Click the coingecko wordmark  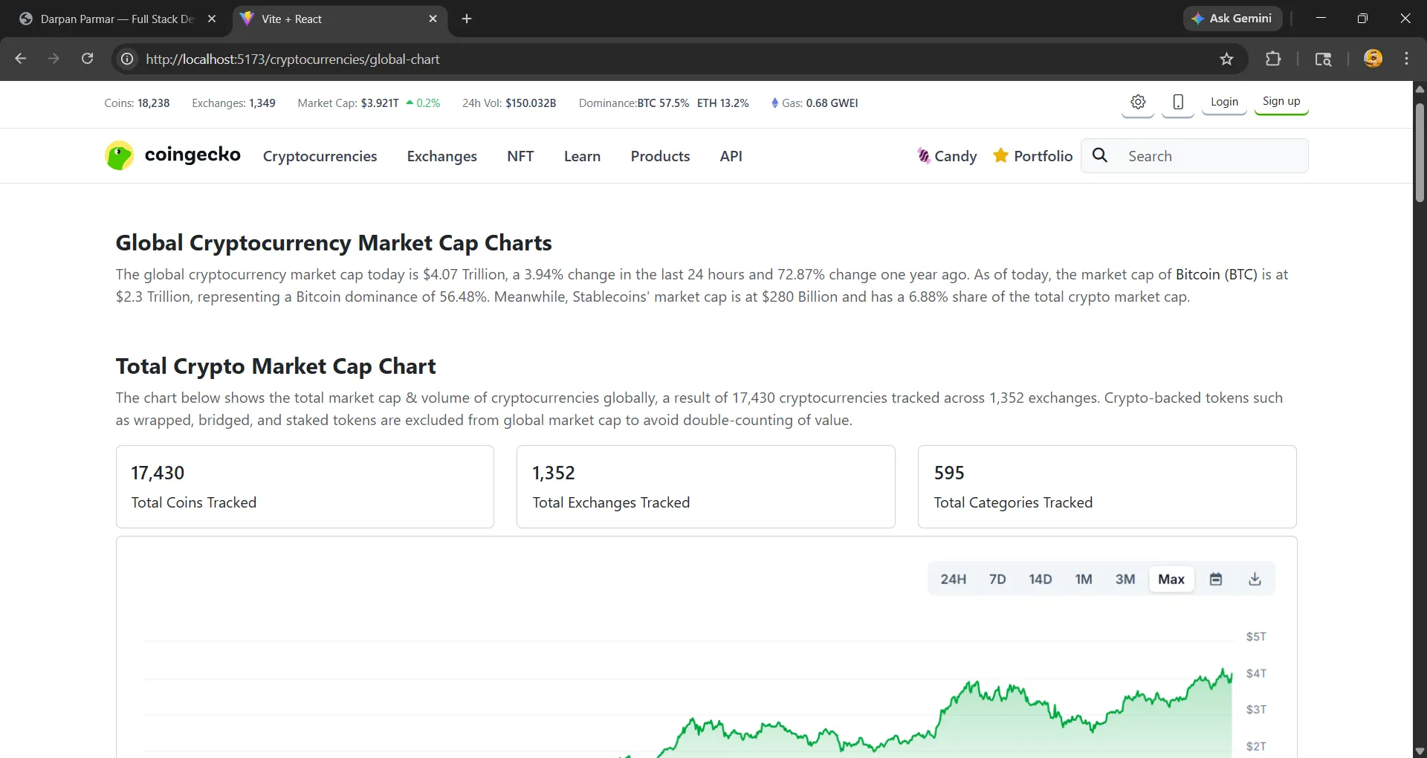click(192, 154)
